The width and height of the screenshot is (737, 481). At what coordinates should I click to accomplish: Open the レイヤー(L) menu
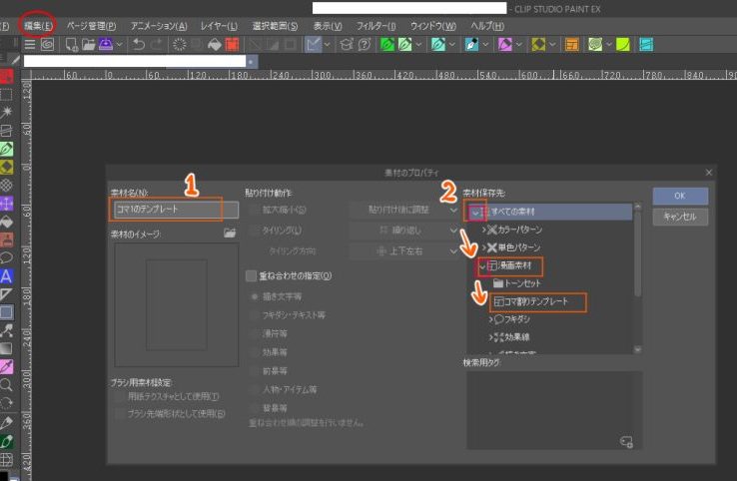click(x=219, y=26)
